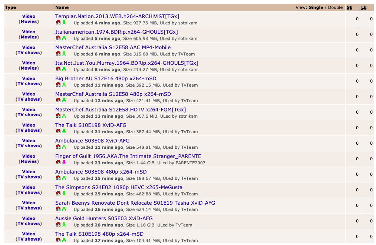Open MasterChef.Australia.S12E58.HDTV.x264-FQM[TGx]
Viewport: 376px width, 245px height.
[x=121, y=110]
